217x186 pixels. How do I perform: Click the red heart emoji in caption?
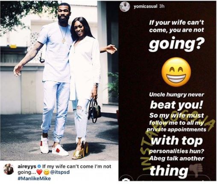click(39, 172)
